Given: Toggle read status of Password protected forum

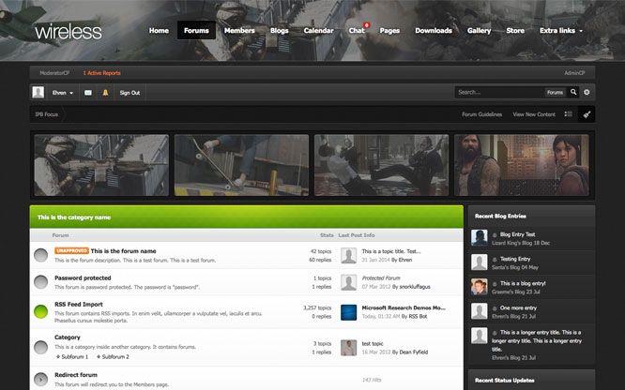Looking at the screenshot, I should (x=41, y=282).
